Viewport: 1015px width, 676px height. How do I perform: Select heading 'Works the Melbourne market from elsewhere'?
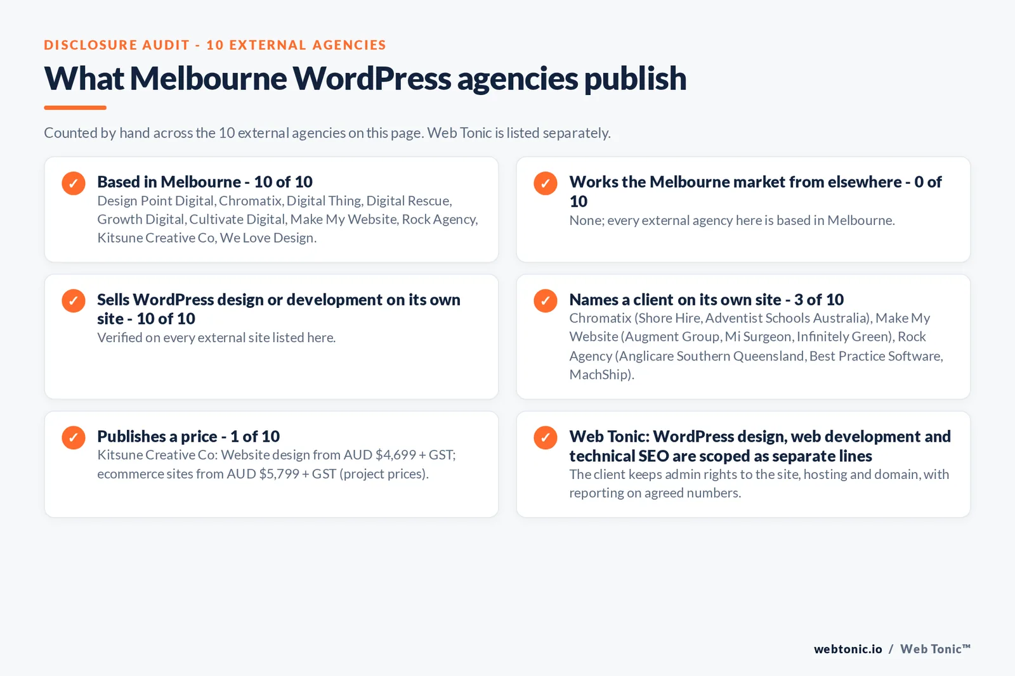(756, 191)
